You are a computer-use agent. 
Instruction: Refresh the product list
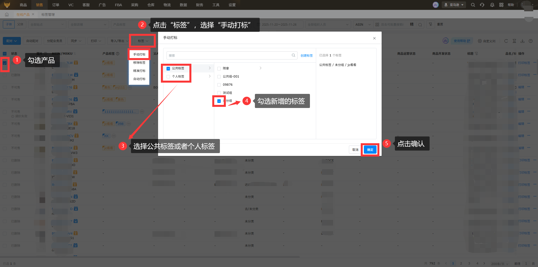pos(506,41)
